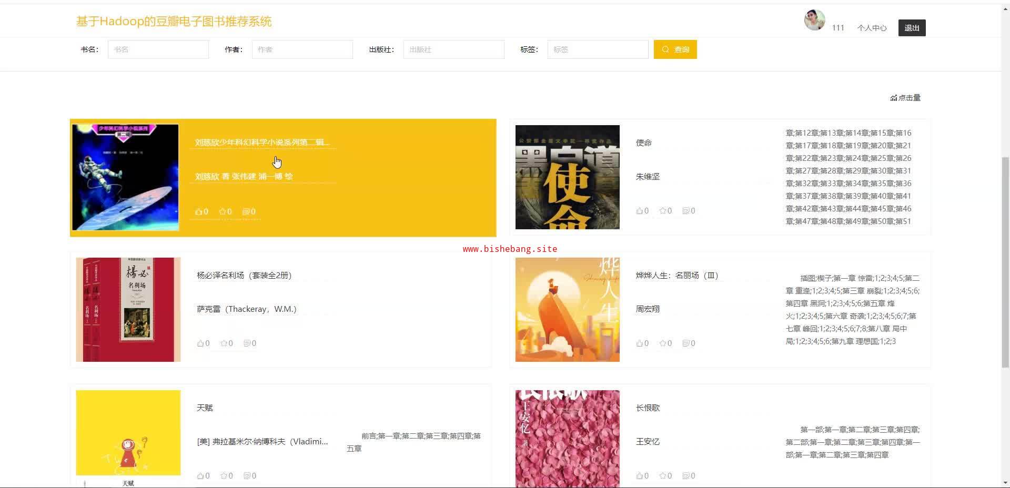1010x488 pixels.
Task: Favorite 杨必译名利场 with the star
Action: point(227,343)
